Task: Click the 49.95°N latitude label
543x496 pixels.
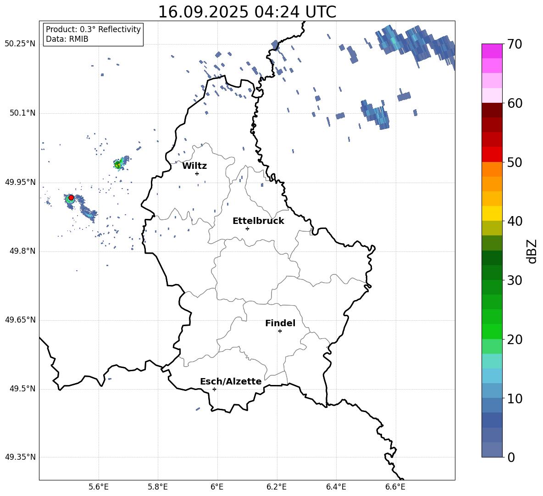Action: pyautogui.click(x=20, y=182)
